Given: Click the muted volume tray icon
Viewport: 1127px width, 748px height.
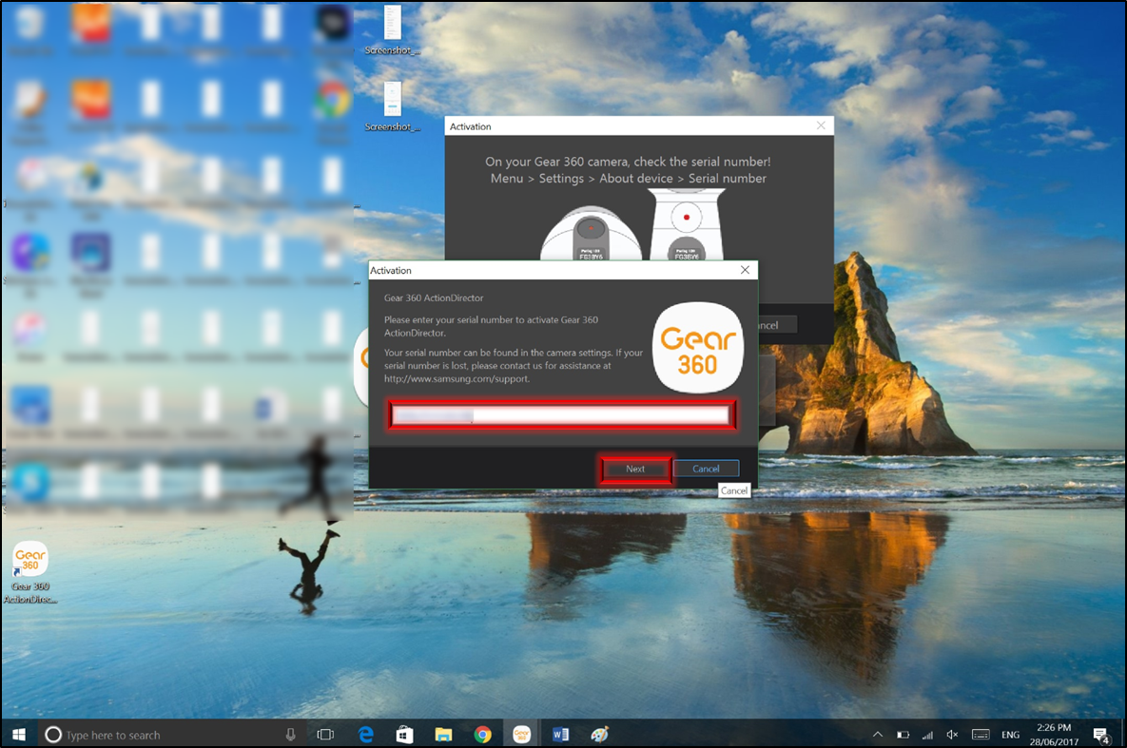Looking at the screenshot, I should click(x=952, y=735).
